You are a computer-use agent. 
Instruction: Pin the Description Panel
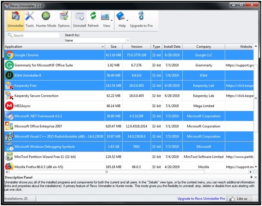(251, 177)
